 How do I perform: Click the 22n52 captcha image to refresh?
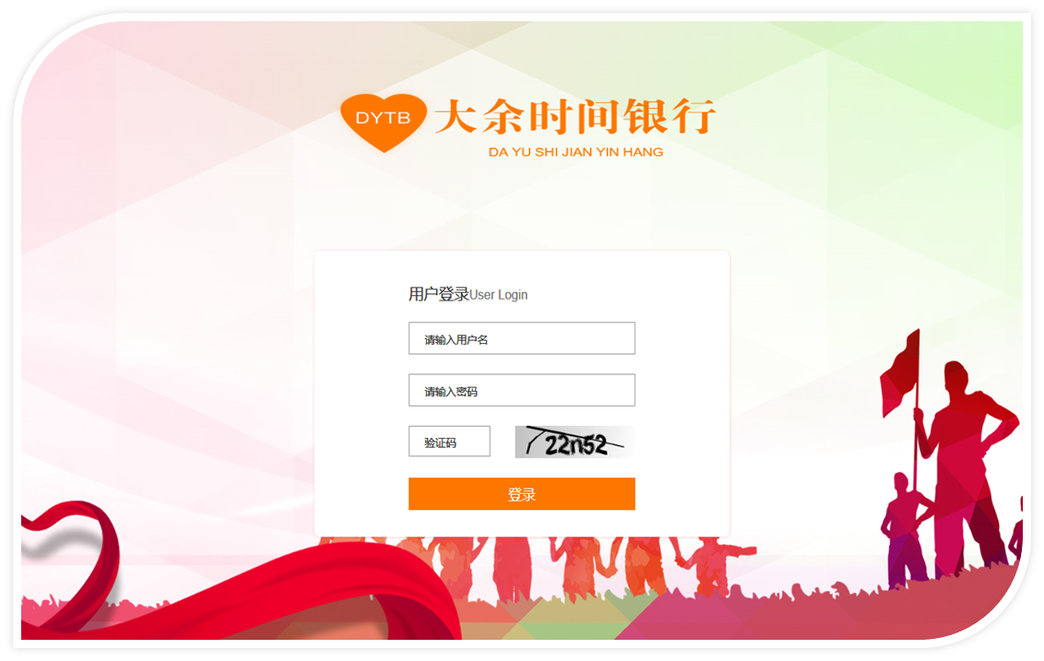tap(575, 442)
